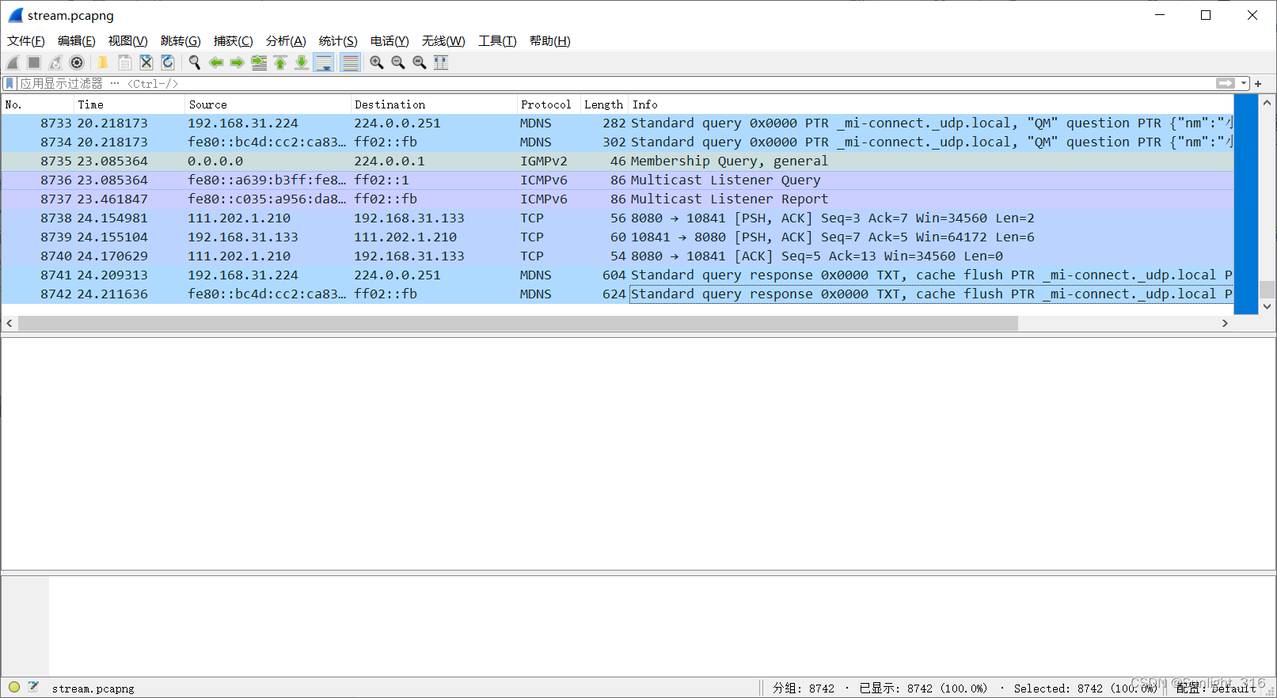Select packet 8737 Multicast Listener Report
Screen dimensions: 1277x698
tap(618, 199)
